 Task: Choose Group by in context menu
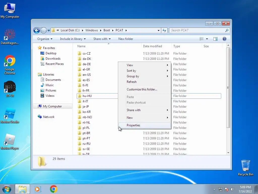click(x=145, y=76)
